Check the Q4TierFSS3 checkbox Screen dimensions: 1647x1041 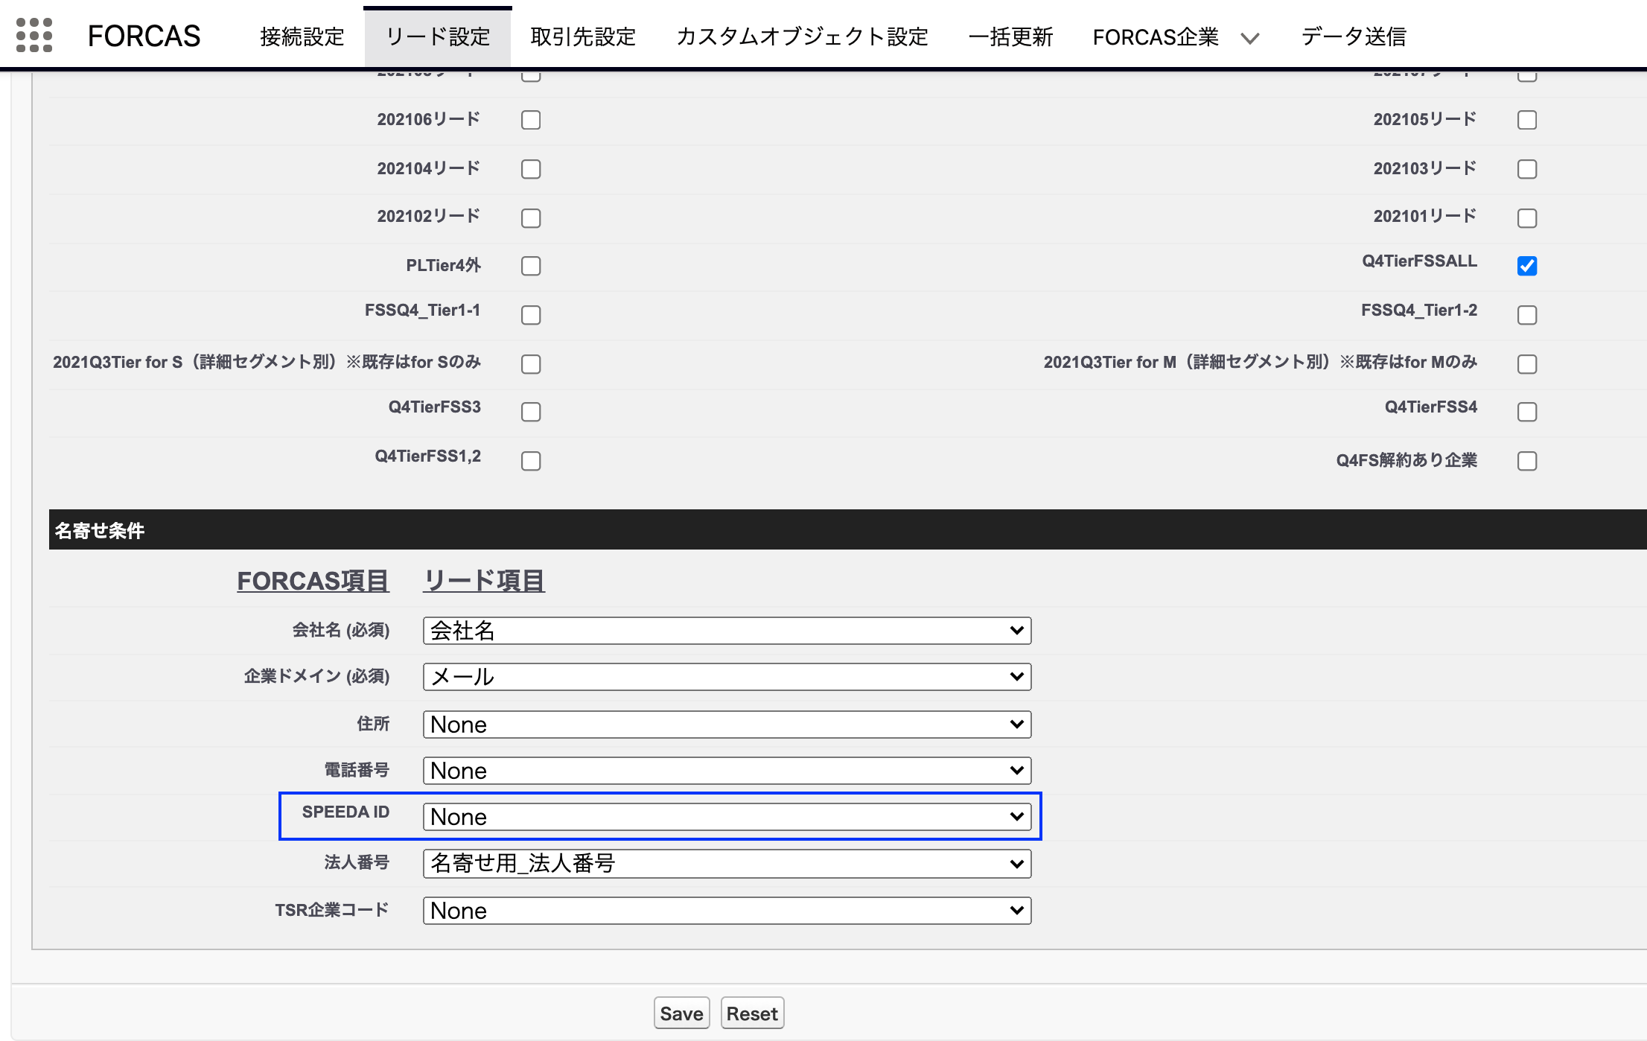pyautogui.click(x=531, y=411)
